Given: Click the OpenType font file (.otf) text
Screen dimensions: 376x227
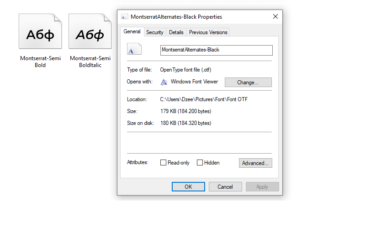Looking at the screenshot, I should tap(185, 70).
